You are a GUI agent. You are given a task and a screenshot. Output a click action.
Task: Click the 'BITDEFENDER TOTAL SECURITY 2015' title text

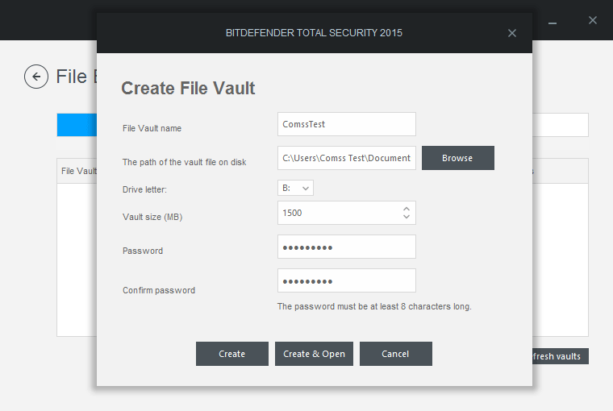click(x=314, y=33)
